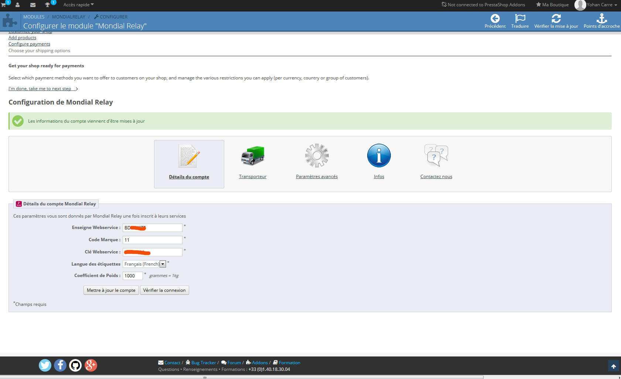This screenshot has height=379, width=621.
Task: Click the Yohan Carre avatar image
Action: coord(580,5)
